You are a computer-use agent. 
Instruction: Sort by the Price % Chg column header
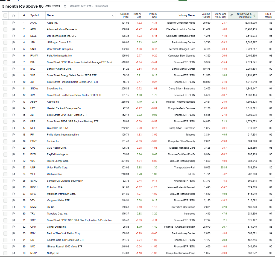click(x=137, y=15)
